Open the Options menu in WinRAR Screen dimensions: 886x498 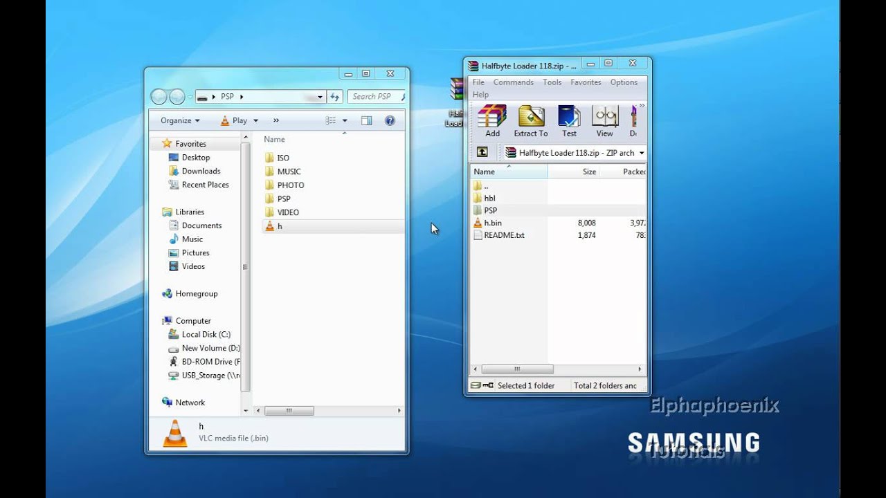(x=624, y=82)
